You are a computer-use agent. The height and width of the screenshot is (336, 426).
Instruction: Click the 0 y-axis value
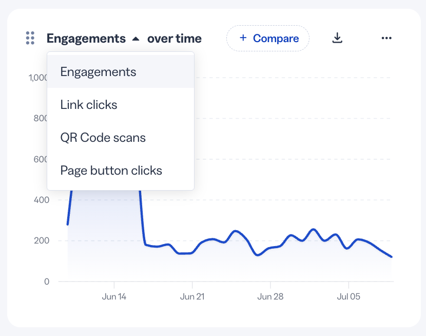point(47,282)
